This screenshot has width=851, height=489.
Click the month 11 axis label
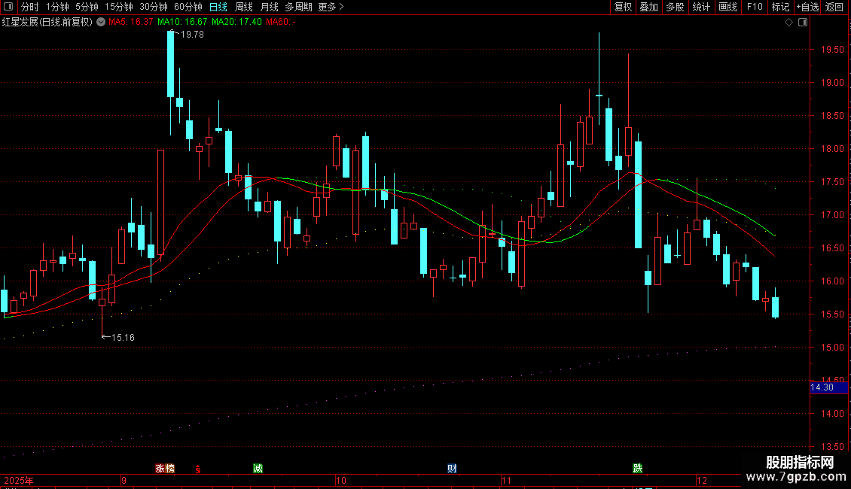point(506,480)
